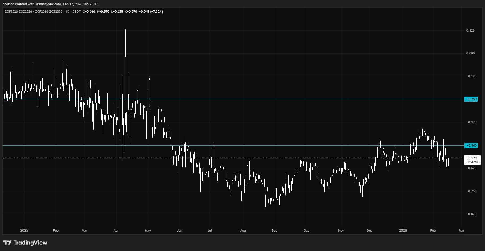Click the TradingView logo icon

7,243
